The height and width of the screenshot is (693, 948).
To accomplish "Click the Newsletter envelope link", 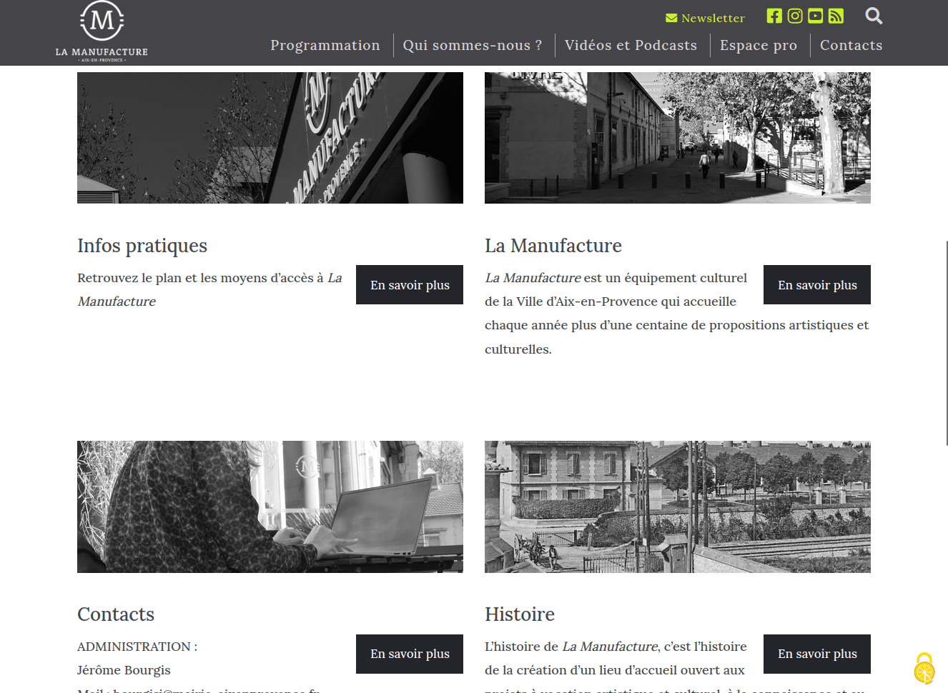I will 705,18.
